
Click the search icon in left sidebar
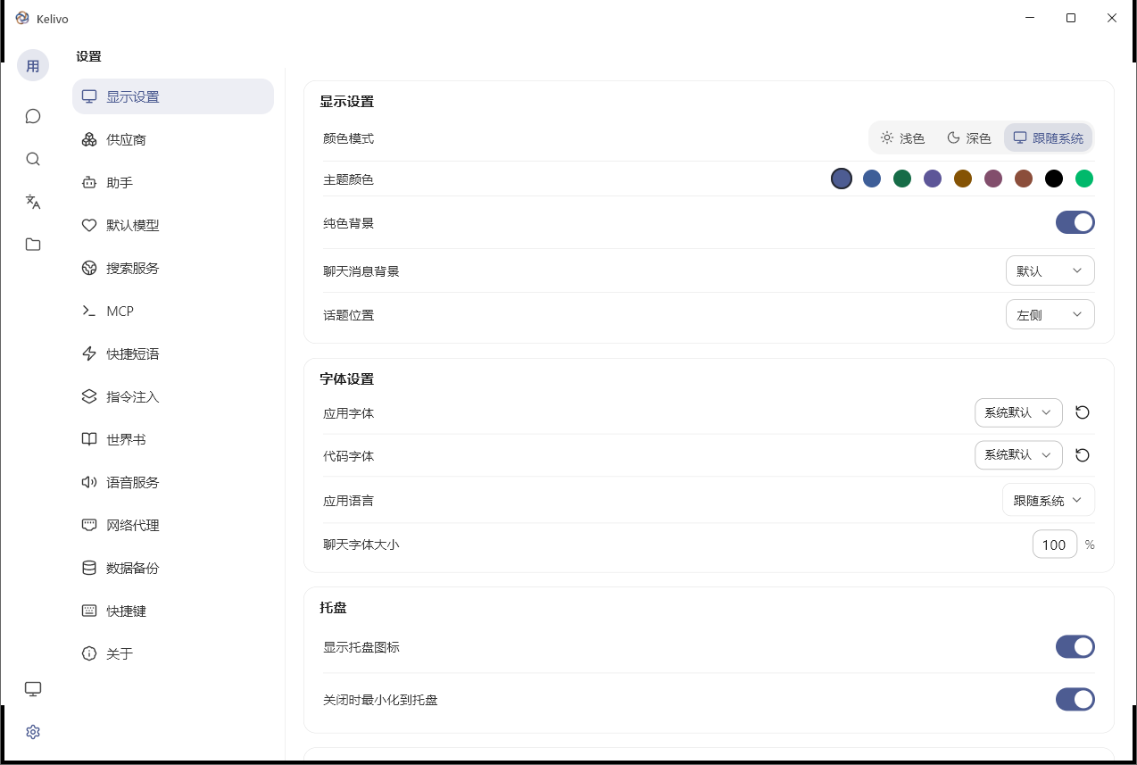click(x=33, y=159)
